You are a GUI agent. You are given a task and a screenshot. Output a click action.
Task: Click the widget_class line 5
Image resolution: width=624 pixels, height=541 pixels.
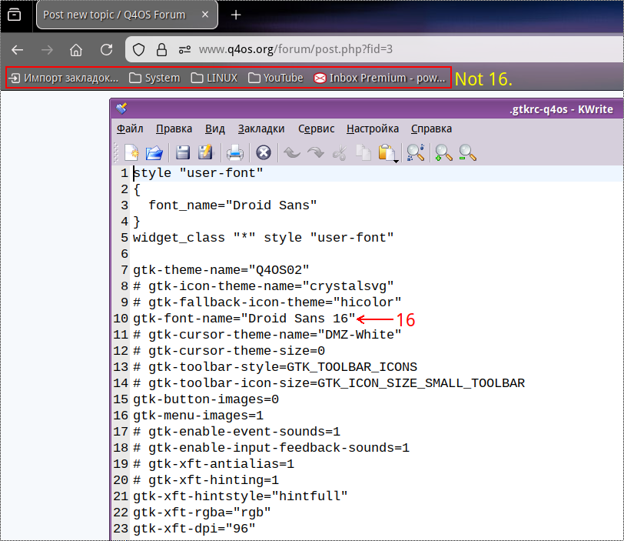coord(264,238)
